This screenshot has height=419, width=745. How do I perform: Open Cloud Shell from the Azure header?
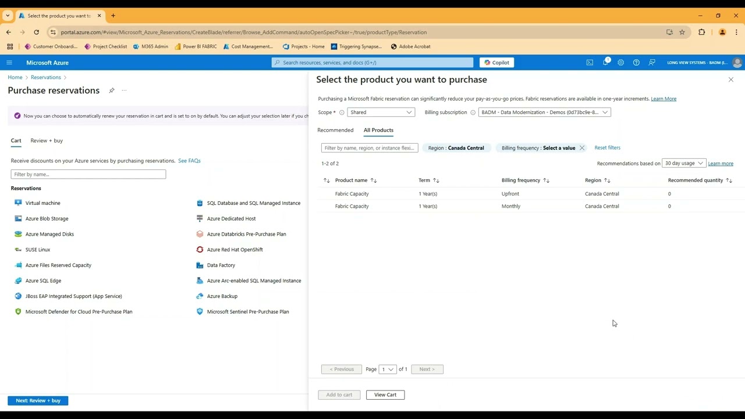tap(590, 62)
